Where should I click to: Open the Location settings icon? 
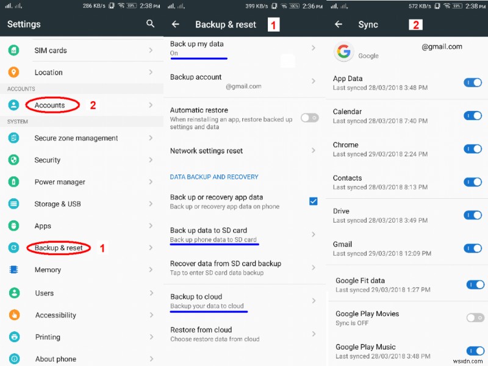tap(13, 72)
